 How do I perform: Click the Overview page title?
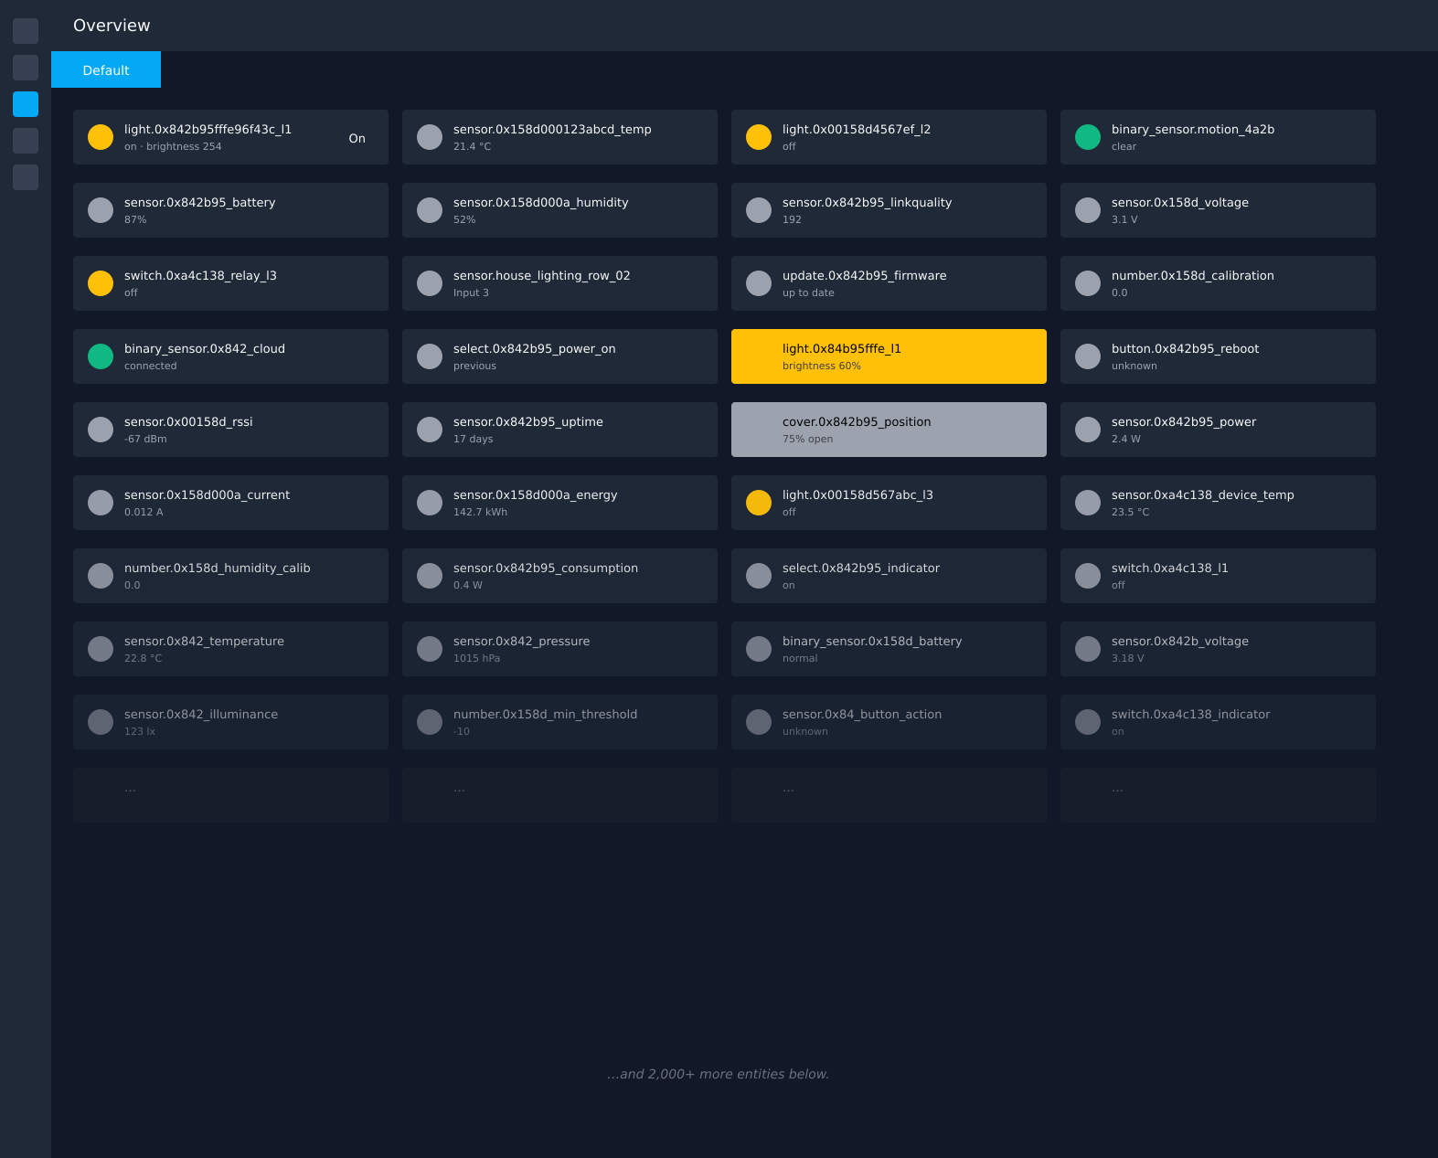(x=112, y=26)
